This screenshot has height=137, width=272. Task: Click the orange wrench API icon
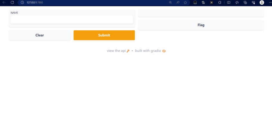[x=128, y=51]
